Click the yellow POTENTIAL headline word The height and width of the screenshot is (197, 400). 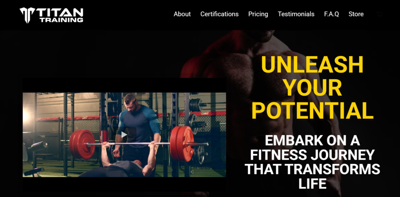(312, 110)
